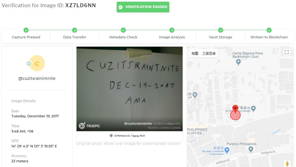Select the Written to Blockchain checkmark

[269, 30]
